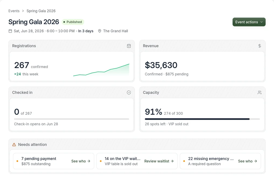Screen dimensions: 274x176
Task: Click Check-in opens on Jun 28 text
Action: [x=36, y=124]
